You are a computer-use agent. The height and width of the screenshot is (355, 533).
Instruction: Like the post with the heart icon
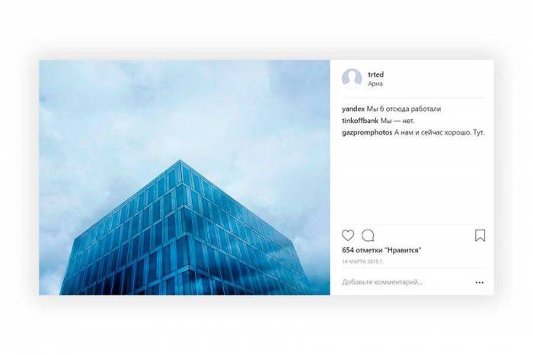(x=348, y=235)
